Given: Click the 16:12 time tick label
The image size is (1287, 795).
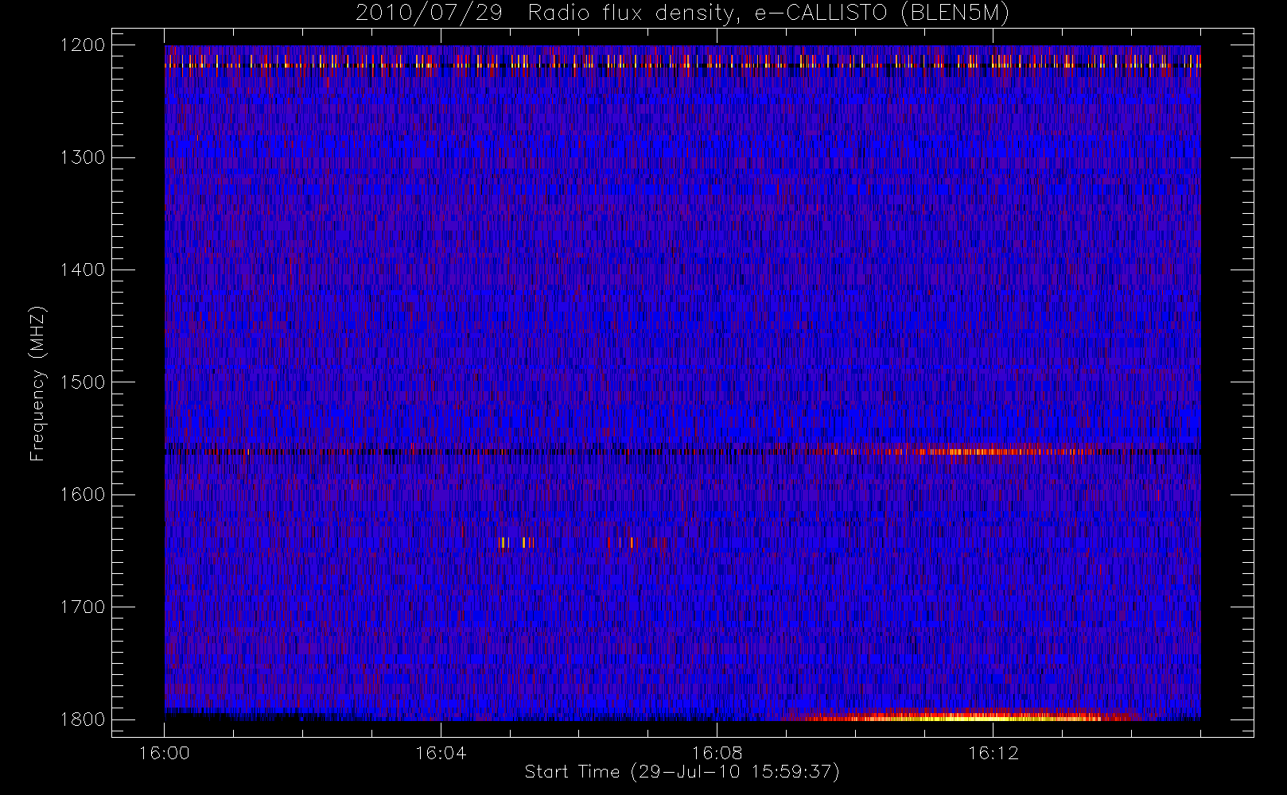Looking at the screenshot, I should coord(993,753).
